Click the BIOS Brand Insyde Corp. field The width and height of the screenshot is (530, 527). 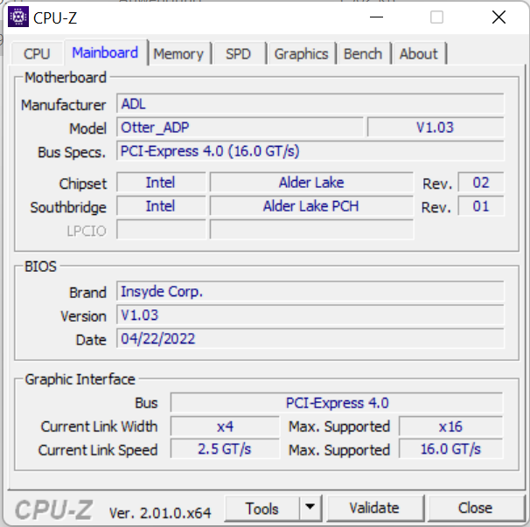pyautogui.click(x=310, y=291)
